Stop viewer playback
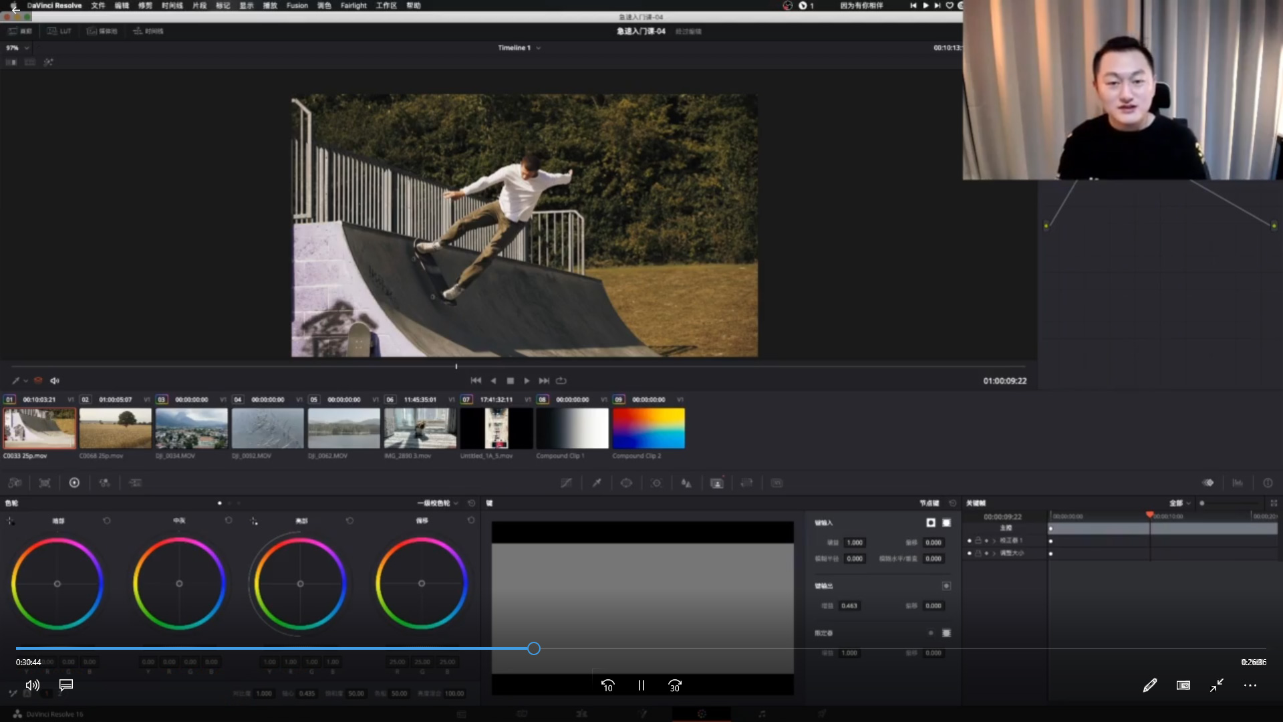1283x722 pixels. [511, 380]
